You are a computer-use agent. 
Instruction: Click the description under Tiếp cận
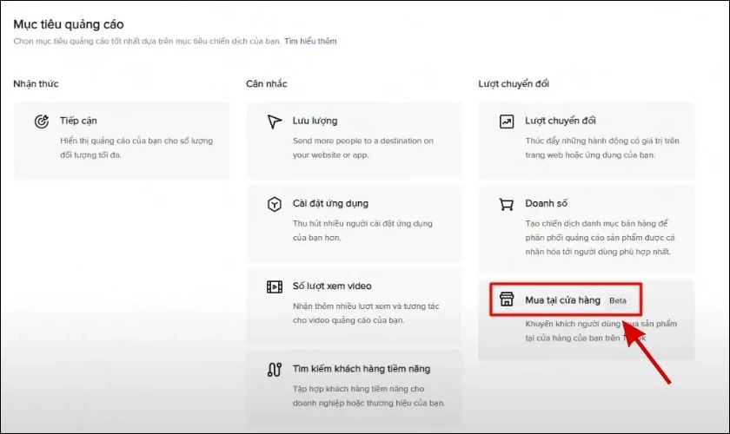tap(136, 148)
